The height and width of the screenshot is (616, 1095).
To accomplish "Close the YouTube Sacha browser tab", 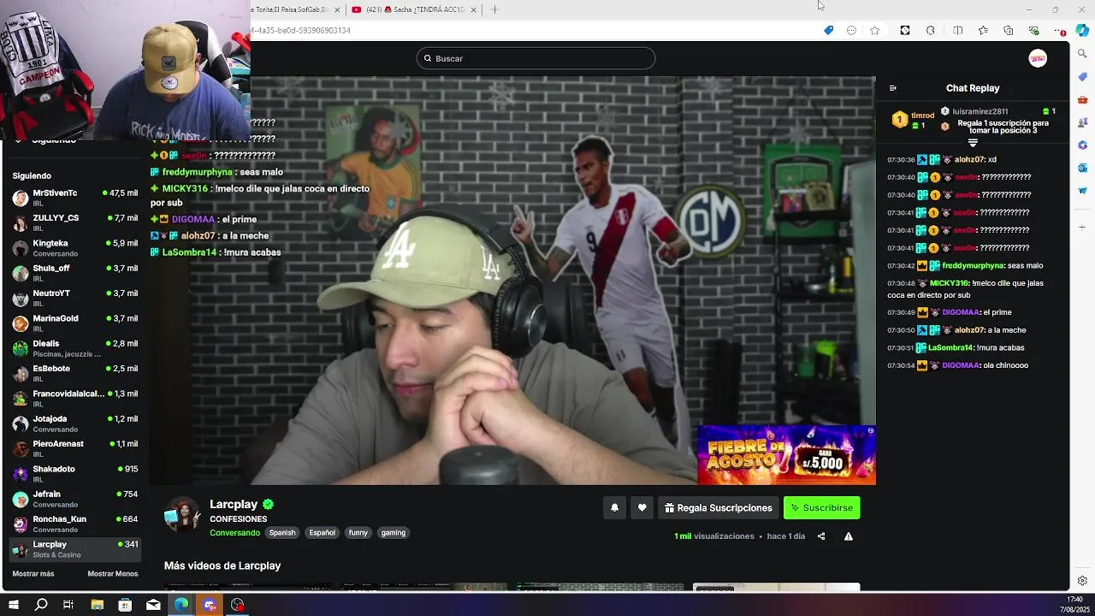I will tap(472, 9).
